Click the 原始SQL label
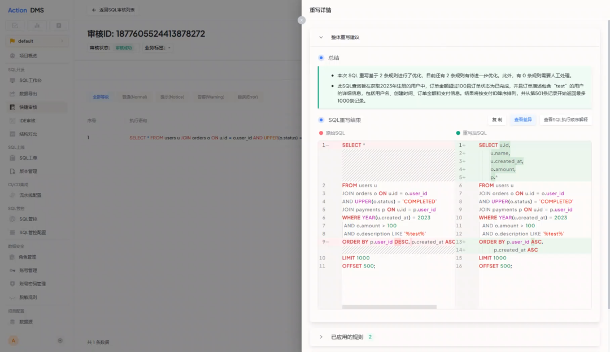 point(335,133)
